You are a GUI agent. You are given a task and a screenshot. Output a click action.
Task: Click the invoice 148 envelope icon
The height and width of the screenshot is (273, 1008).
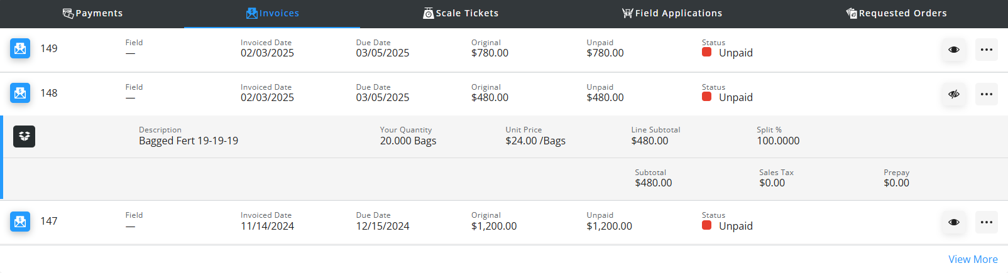[x=20, y=93]
